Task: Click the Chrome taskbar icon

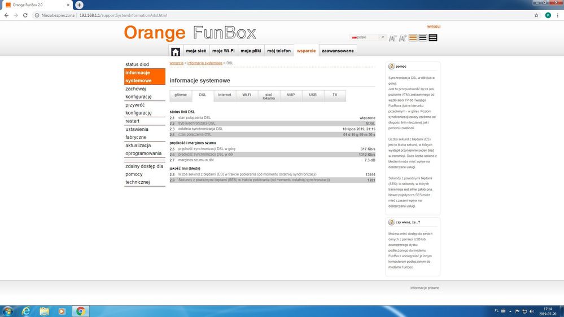Action: coord(81,311)
